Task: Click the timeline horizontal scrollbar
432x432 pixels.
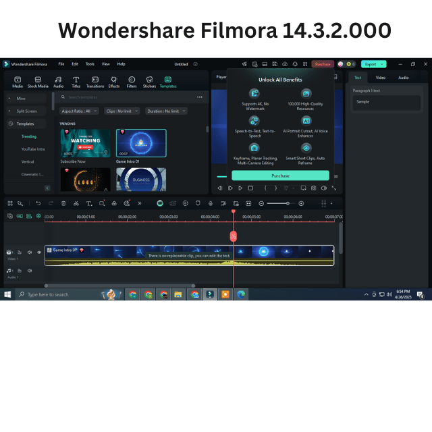Action: tap(120, 286)
